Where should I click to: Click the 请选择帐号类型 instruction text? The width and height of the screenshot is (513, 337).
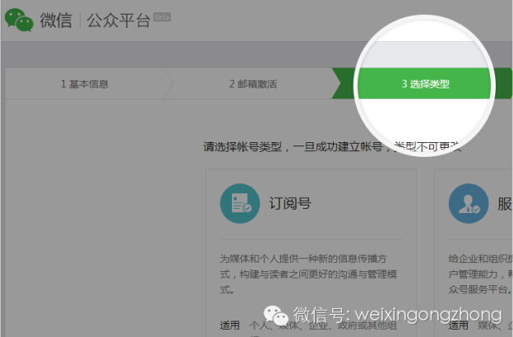(332, 147)
